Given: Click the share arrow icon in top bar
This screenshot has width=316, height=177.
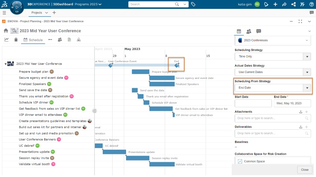Looking at the screenshot, I should point(284,4).
